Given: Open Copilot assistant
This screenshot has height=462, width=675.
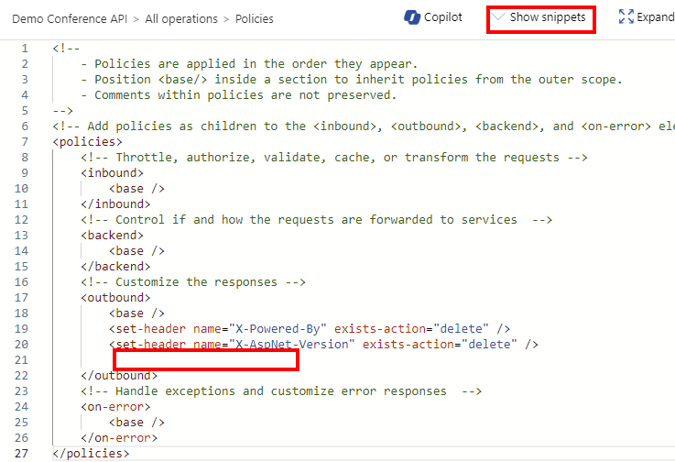Looking at the screenshot, I should [x=433, y=17].
